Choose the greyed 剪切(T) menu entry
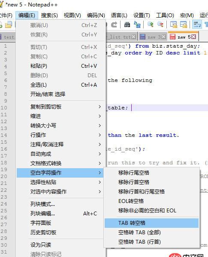 click(61, 47)
